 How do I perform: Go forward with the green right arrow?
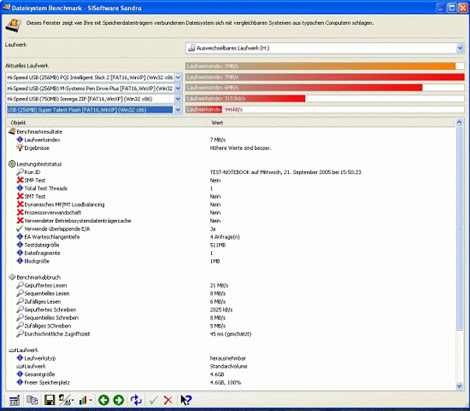click(x=119, y=400)
